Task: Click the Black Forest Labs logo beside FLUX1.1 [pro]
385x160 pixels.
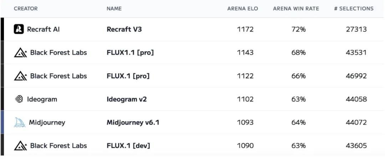Action: click(x=20, y=52)
